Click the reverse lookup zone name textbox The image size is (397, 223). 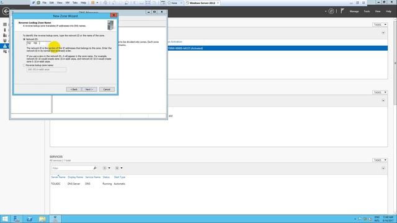click(x=47, y=69)
